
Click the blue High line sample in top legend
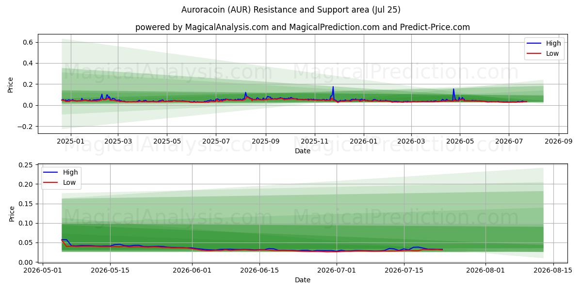[x=535, y=43]
